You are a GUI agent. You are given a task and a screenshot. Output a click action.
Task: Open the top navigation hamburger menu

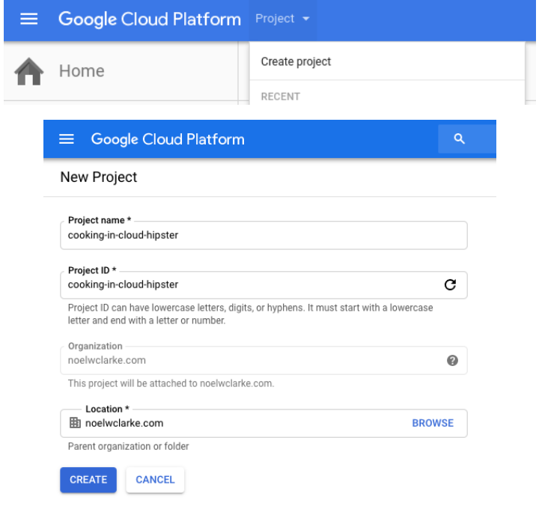(28, 19)
